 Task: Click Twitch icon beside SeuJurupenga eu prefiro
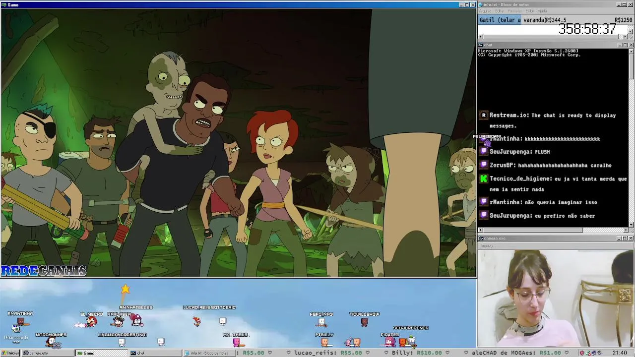click(484, 215)
